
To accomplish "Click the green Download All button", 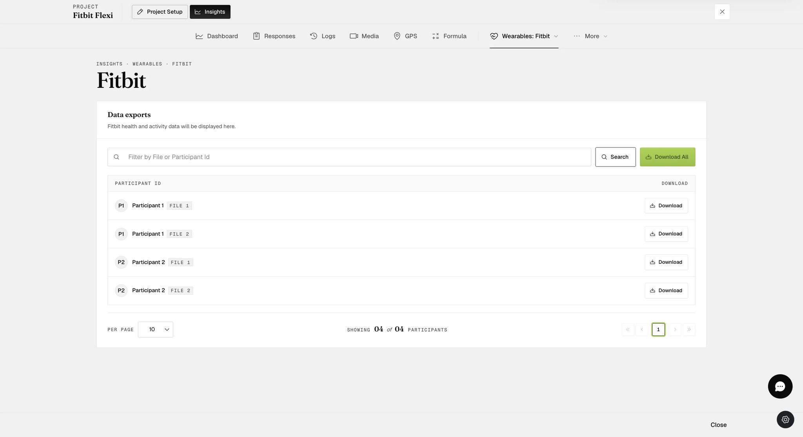I will coord(667,157).
